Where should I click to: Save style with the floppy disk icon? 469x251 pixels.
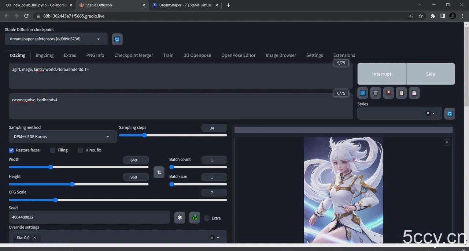pos(414,93)
